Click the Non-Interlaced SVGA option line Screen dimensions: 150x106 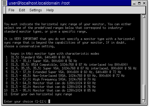coord(65,76)
